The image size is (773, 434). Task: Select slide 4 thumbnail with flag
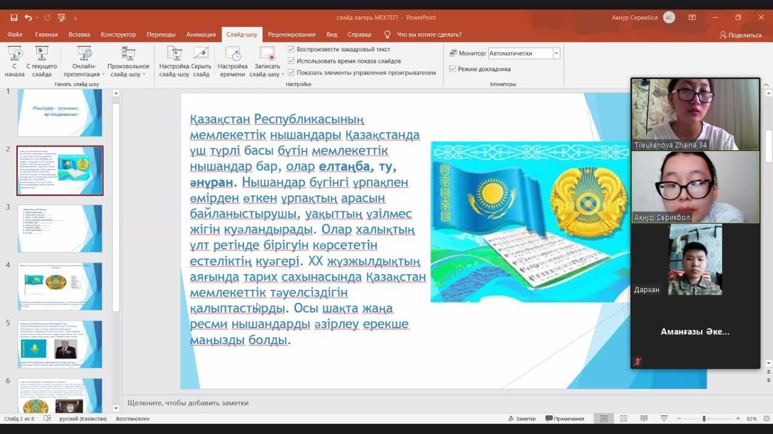click(60, 286)
